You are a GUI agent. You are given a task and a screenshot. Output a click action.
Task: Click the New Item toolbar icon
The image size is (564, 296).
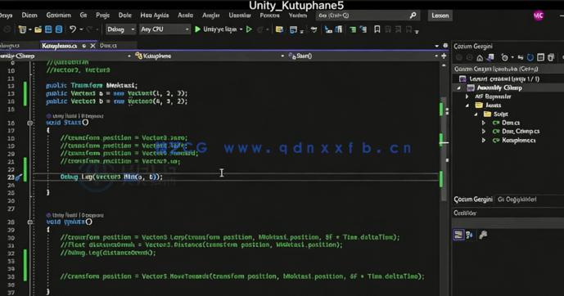click(x=22, y=29)
